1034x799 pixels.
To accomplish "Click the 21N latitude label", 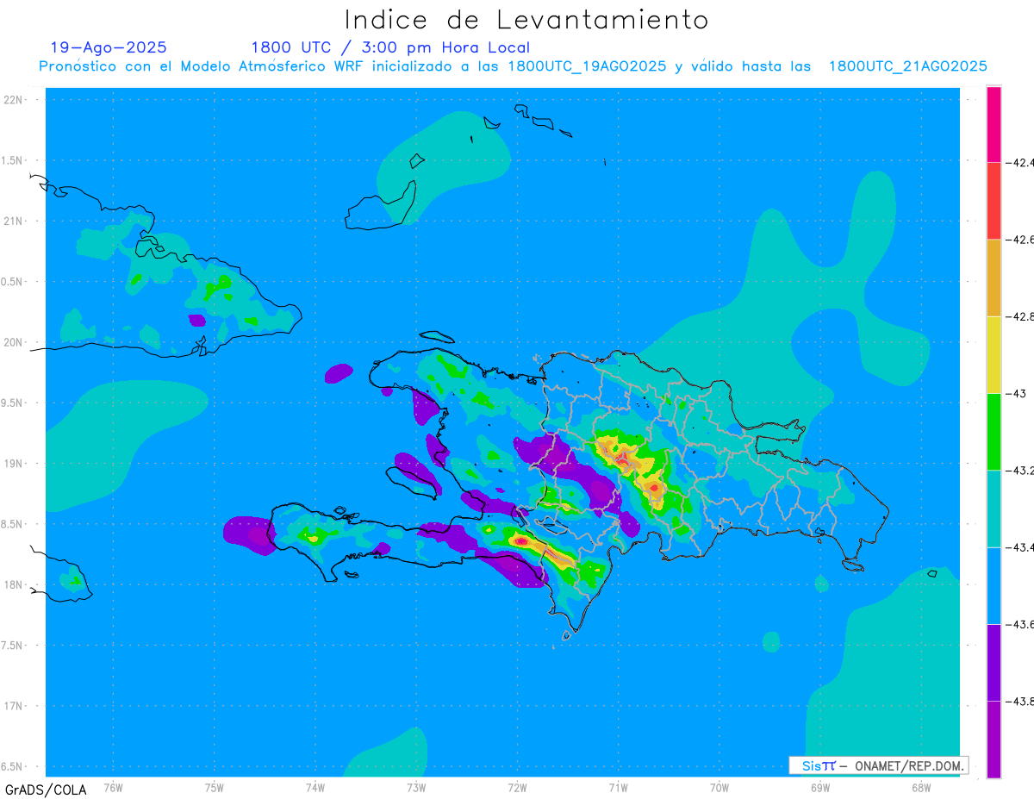I will [15, 221].
